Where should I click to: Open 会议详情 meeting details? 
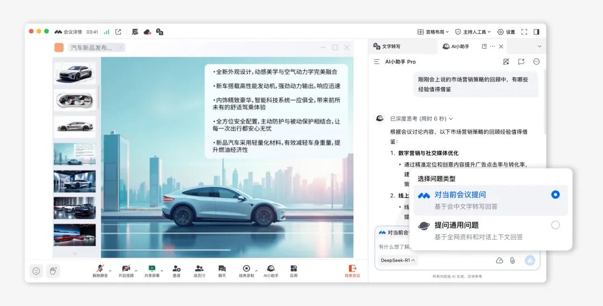click(68, 32)
